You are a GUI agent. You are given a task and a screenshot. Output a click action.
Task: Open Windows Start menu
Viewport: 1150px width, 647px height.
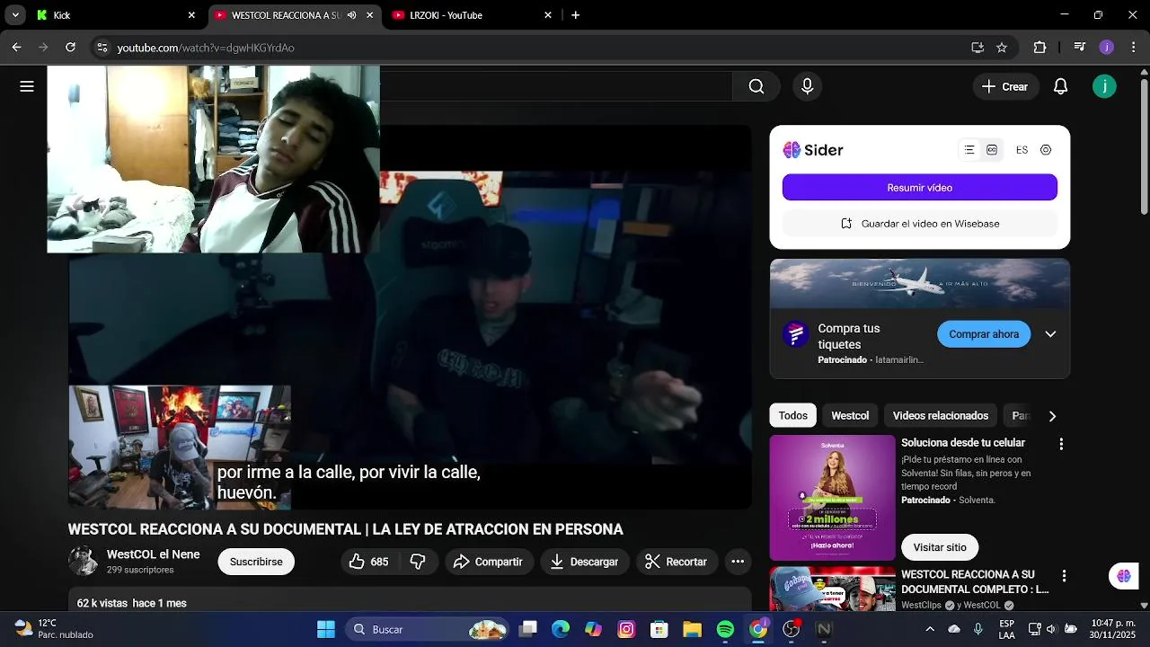(x=326, y=629)
